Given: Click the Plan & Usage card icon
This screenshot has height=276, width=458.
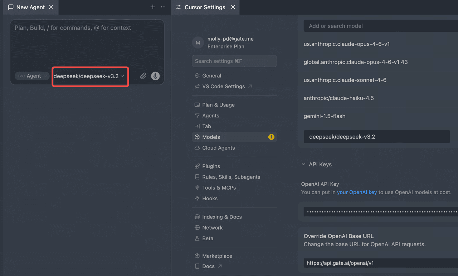Looking at the screenshot, I should pyautogui.click(x=197, y=105).
